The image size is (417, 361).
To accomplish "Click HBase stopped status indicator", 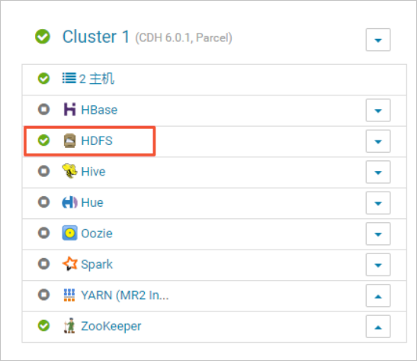I will click(x=43, y=109).
